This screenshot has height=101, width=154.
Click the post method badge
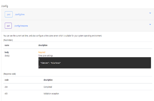(x=9, y=14)
